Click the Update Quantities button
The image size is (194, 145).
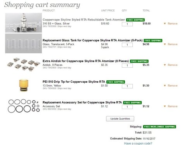[120, 119]
